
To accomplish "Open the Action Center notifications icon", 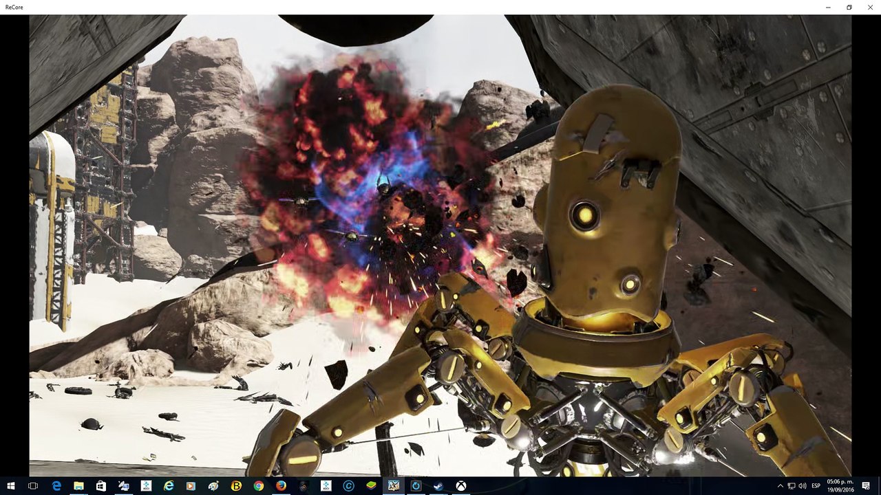I will tap(866, 486).
